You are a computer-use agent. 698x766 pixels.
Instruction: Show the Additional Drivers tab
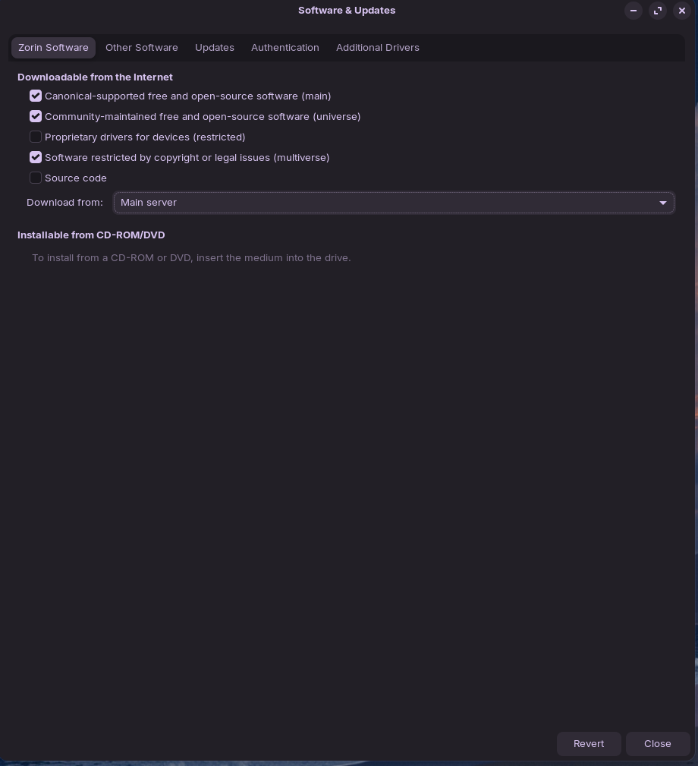tap(378, 48)
